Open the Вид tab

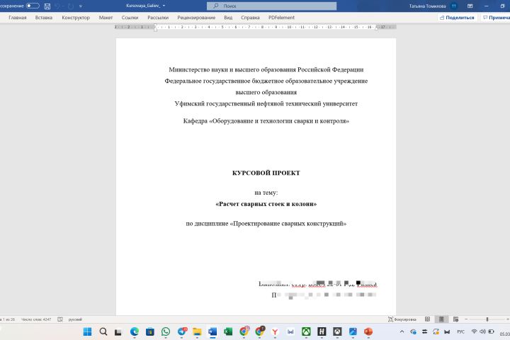pos(228,18)
